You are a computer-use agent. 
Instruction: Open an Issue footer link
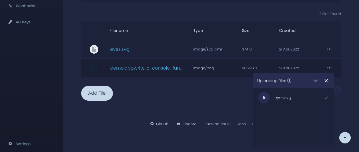[216, 124]
